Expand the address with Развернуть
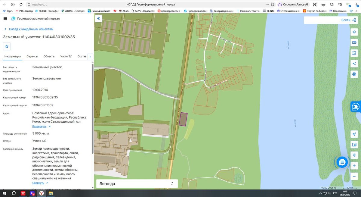 tap(42, 127)
